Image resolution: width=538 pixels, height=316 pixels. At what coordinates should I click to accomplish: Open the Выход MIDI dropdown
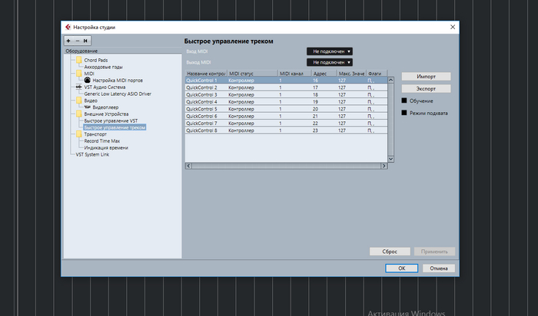[329, 61]
